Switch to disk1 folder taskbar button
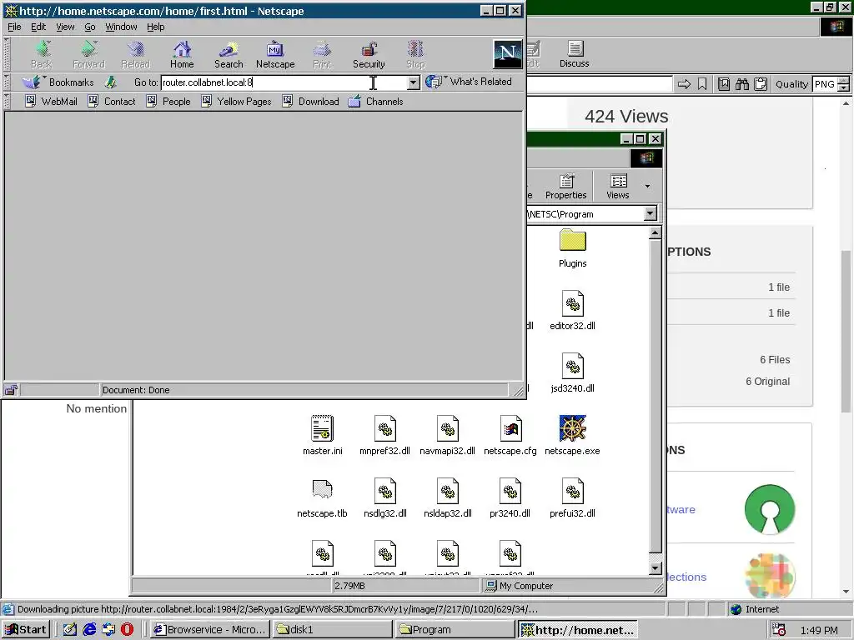 (x=332, y=629)
